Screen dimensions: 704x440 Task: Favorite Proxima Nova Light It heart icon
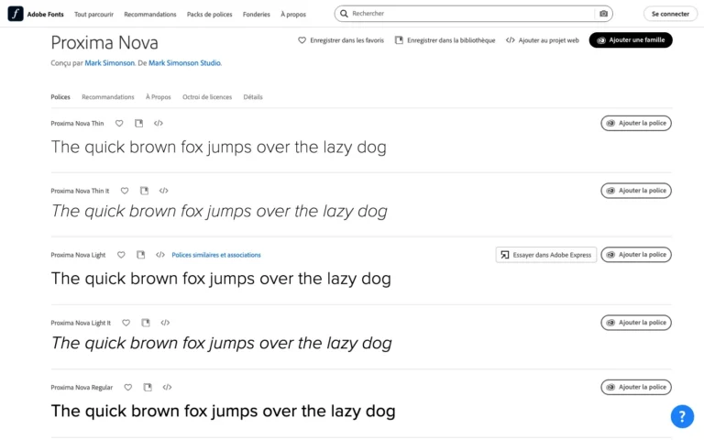pyautogui.click(x=126, y=323)
